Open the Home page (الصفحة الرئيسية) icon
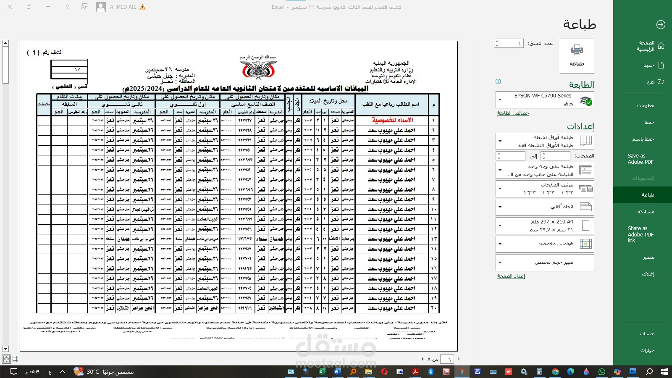The height and width of the screenshot is (378, 672). (661, 46)
